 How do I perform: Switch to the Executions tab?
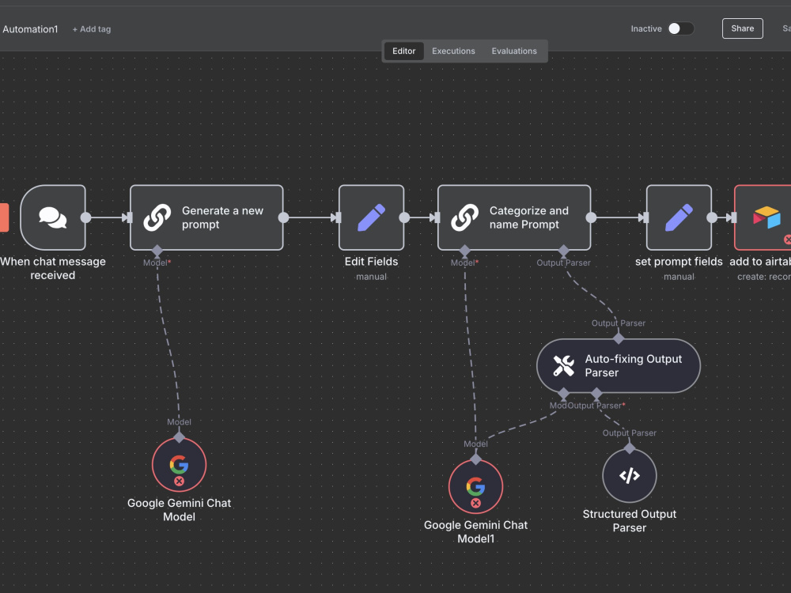pyautogui.click(x=453, y=51)
